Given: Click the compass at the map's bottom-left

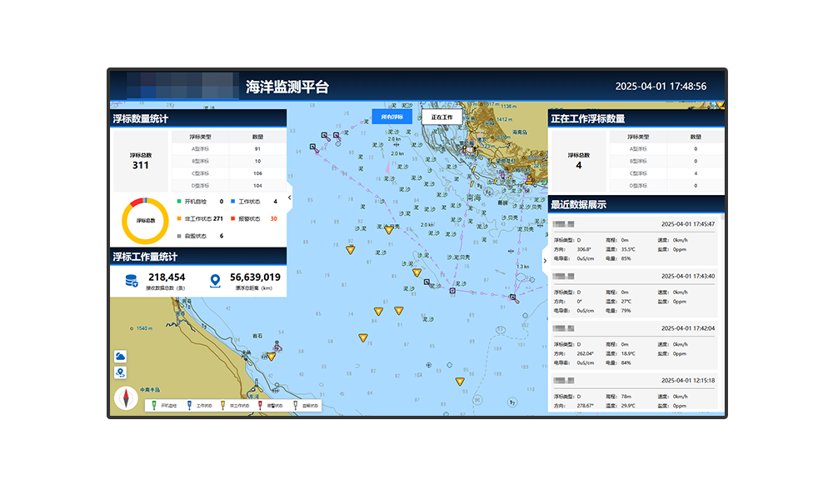Looking at the screenshot, I should point(126,398).
